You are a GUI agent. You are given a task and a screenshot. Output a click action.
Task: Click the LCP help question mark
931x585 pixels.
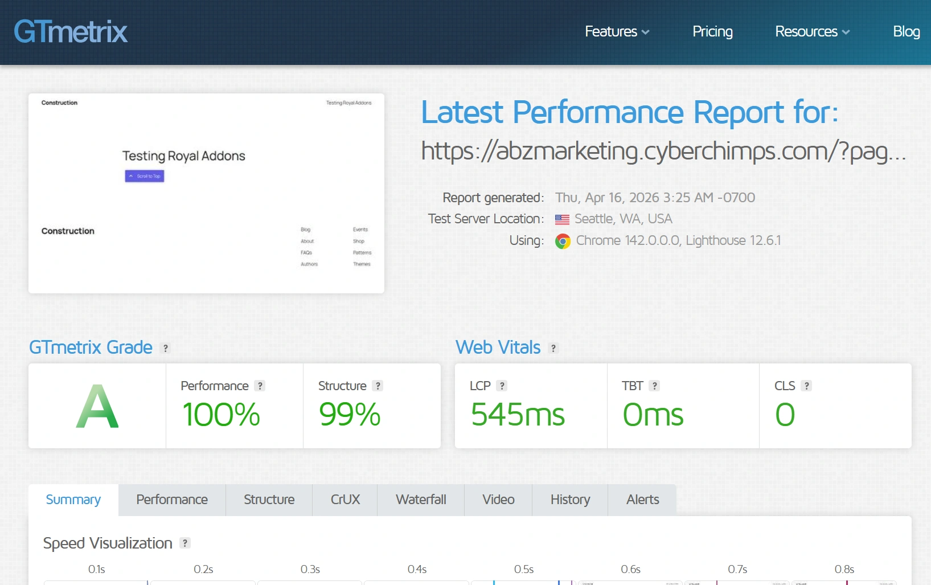(502, 386)
